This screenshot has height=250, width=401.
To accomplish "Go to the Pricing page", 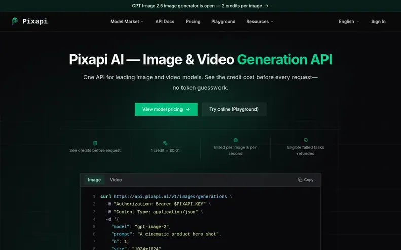I will (193, 21).
